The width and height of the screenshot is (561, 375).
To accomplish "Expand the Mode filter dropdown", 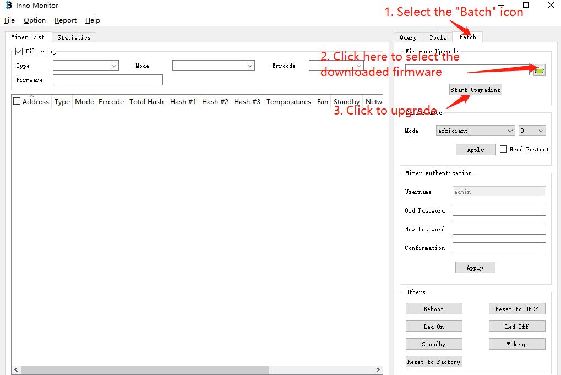I will click(213, 66).
